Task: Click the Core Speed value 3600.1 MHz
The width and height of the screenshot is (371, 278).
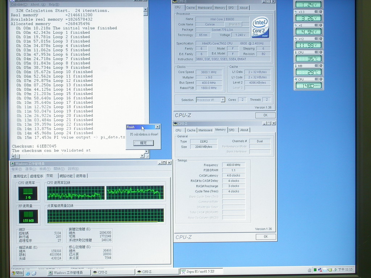Action: click(x=209, y=72)
